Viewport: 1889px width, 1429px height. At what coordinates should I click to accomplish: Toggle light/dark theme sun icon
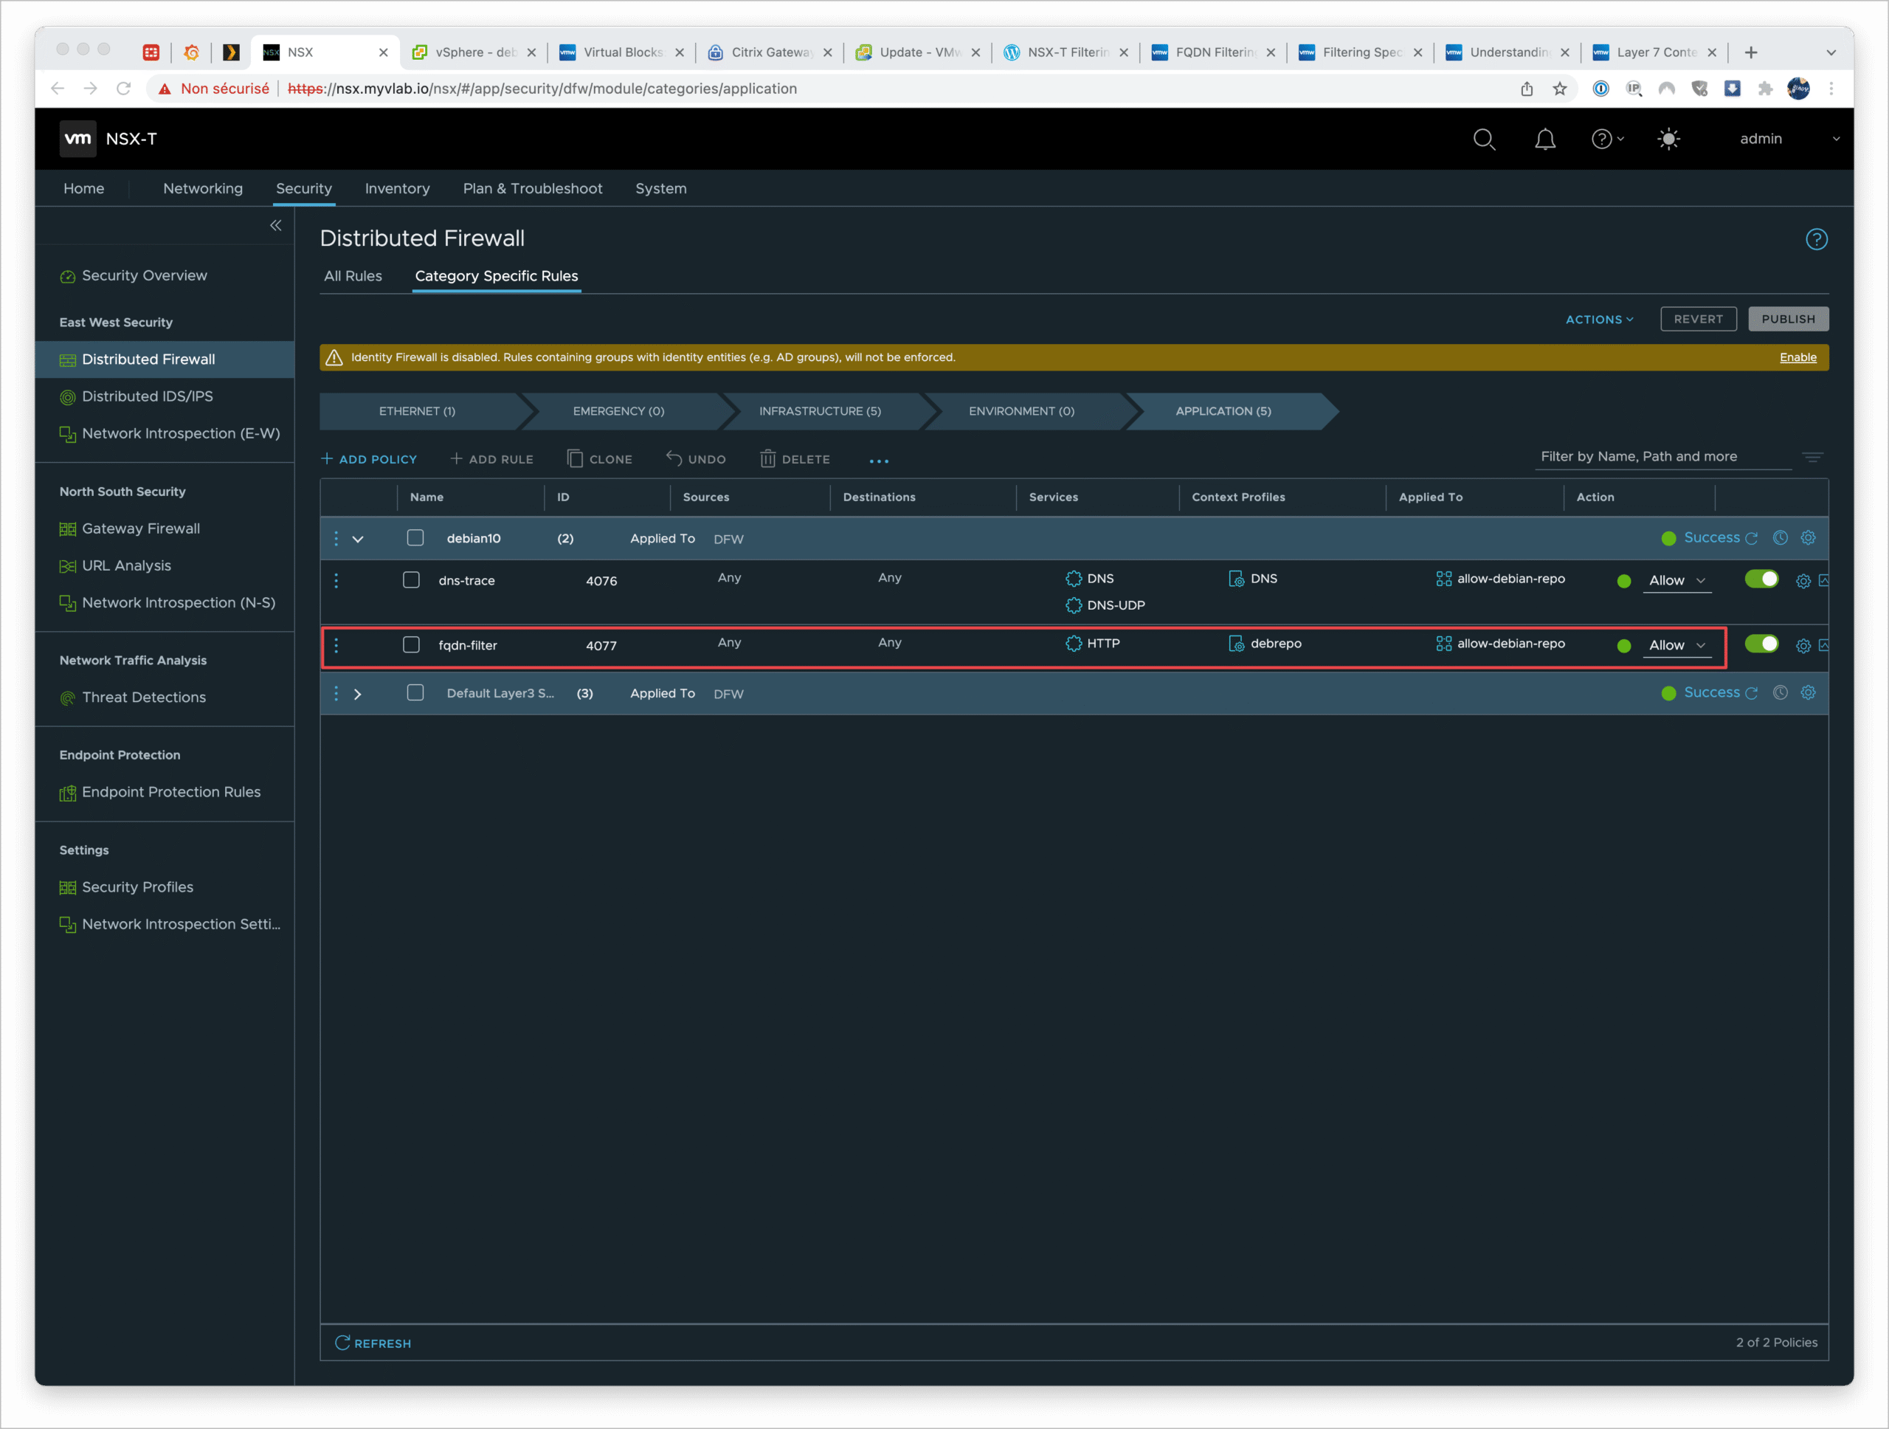point(1668,140)
